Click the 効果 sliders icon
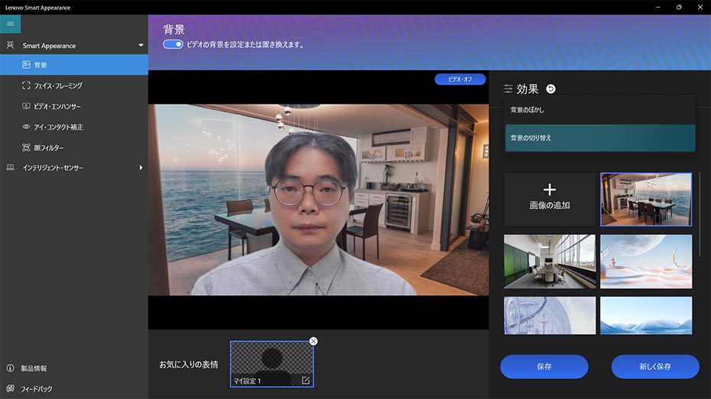Viewport: 711px width, 399px height. 508,89
